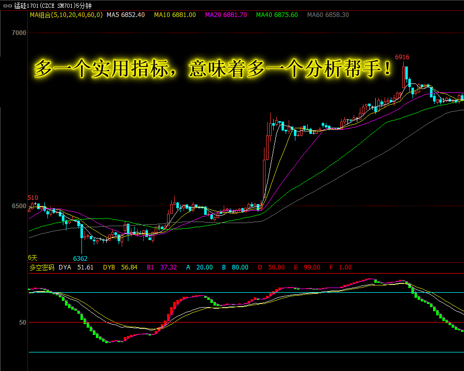The image size is (464, 371).
Task: Click the A 20.00 parameter
Action: (x=200, y=267)
